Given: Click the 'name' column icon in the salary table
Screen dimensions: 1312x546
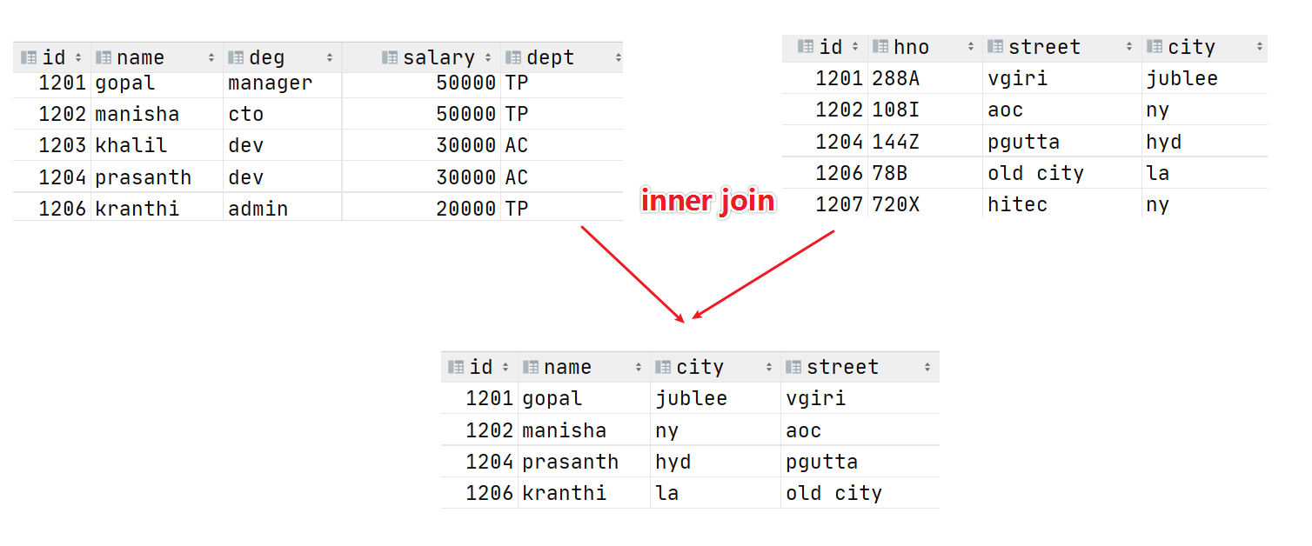Looking at the screenshot, I should (x=104, y=57).
